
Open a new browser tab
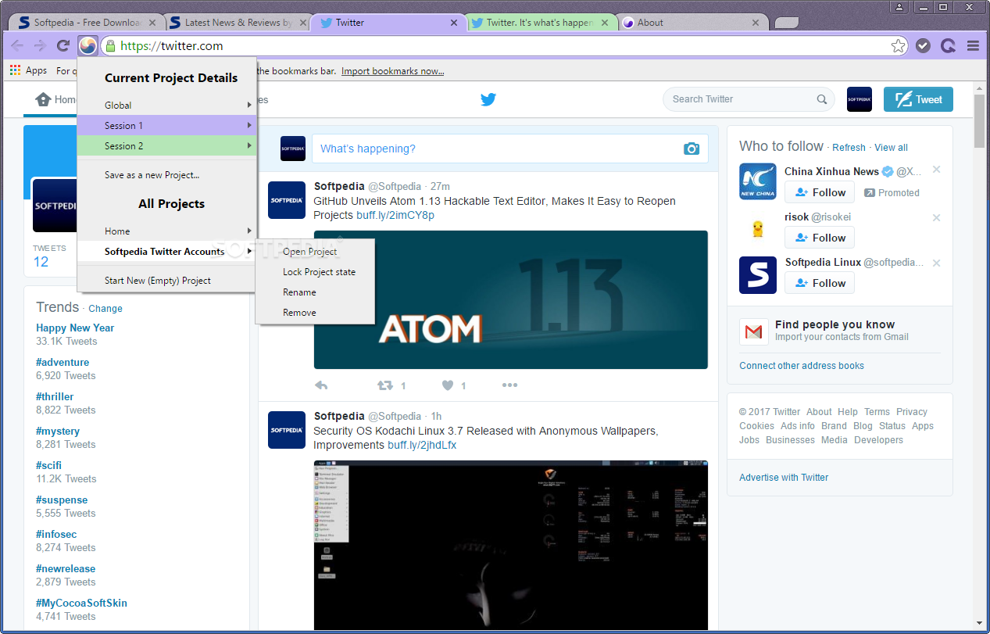coord(786,23)
